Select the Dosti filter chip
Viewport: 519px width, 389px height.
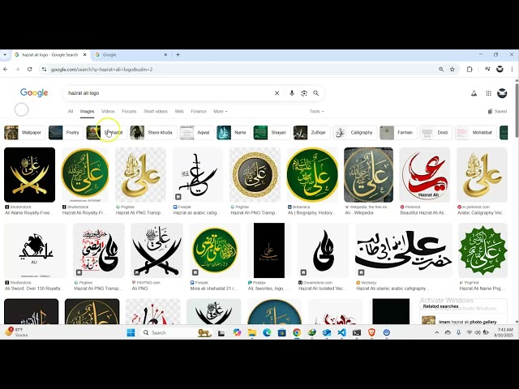(435, 133)
